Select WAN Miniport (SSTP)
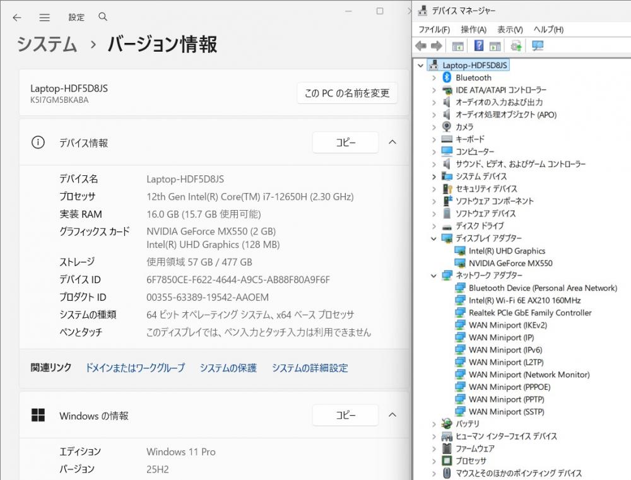 pyautogui.click(x=506, y=412)
